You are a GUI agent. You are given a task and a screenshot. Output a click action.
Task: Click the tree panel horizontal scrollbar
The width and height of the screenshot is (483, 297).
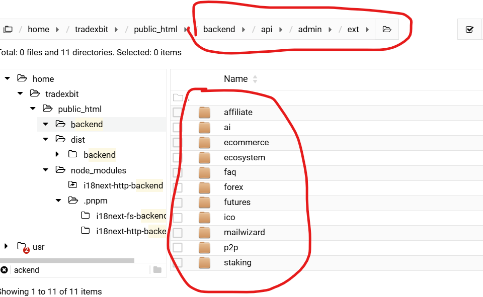tap(67, 260)
